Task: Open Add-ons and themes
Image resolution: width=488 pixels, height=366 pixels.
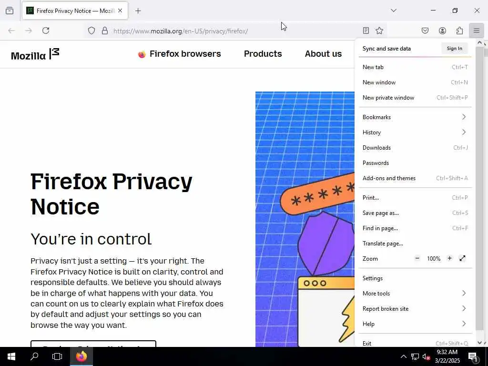Action: coord(415,178)
